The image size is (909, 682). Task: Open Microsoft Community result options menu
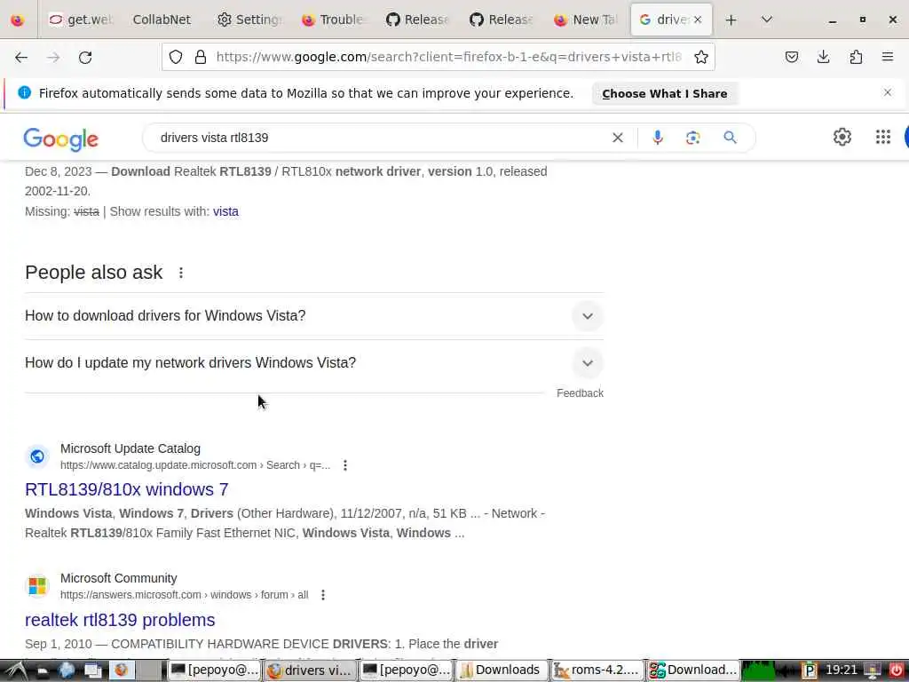323,595
